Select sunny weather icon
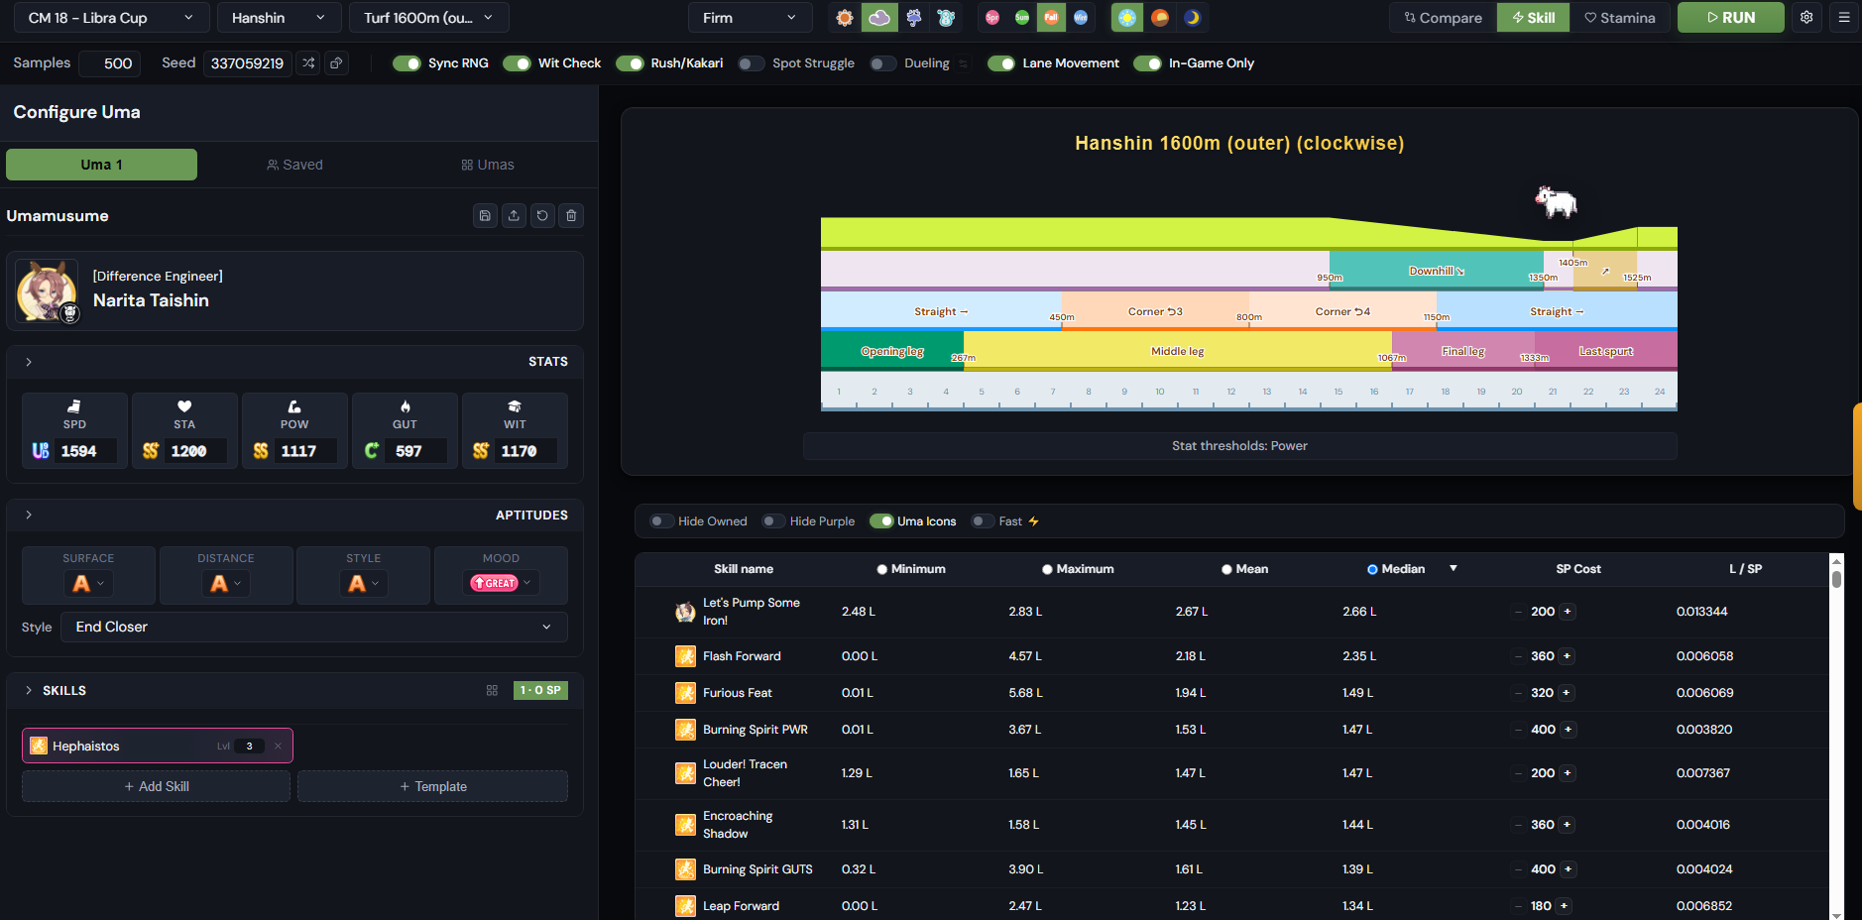The width and height of the screenshot is (1862, 920). point(845,18)
